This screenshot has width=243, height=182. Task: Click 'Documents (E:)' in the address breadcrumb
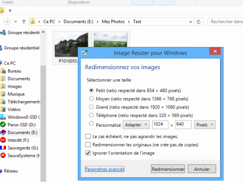78,22
